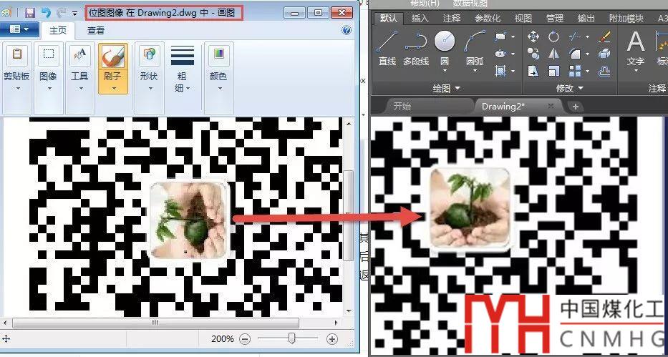The width and height of the screenshot is (668, 357).
Task: Select the Fillet tool in AutoCAD's modify panel
Action: pos(575,54)
